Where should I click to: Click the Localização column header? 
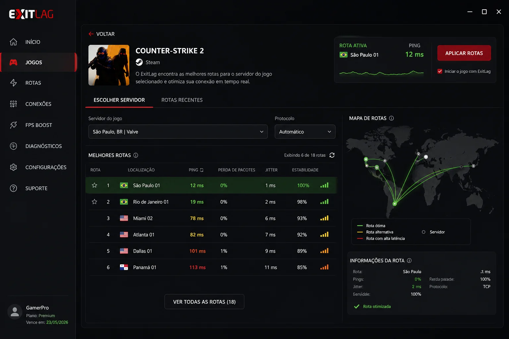coord(141,170)
